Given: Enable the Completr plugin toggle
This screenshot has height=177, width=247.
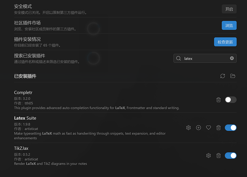Looking at the screenshot, I should tap(231, 100).
